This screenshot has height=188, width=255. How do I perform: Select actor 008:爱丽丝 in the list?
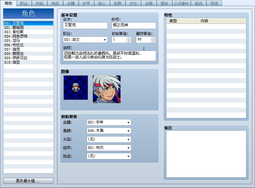pyautogui.click(x=28, y=54)
